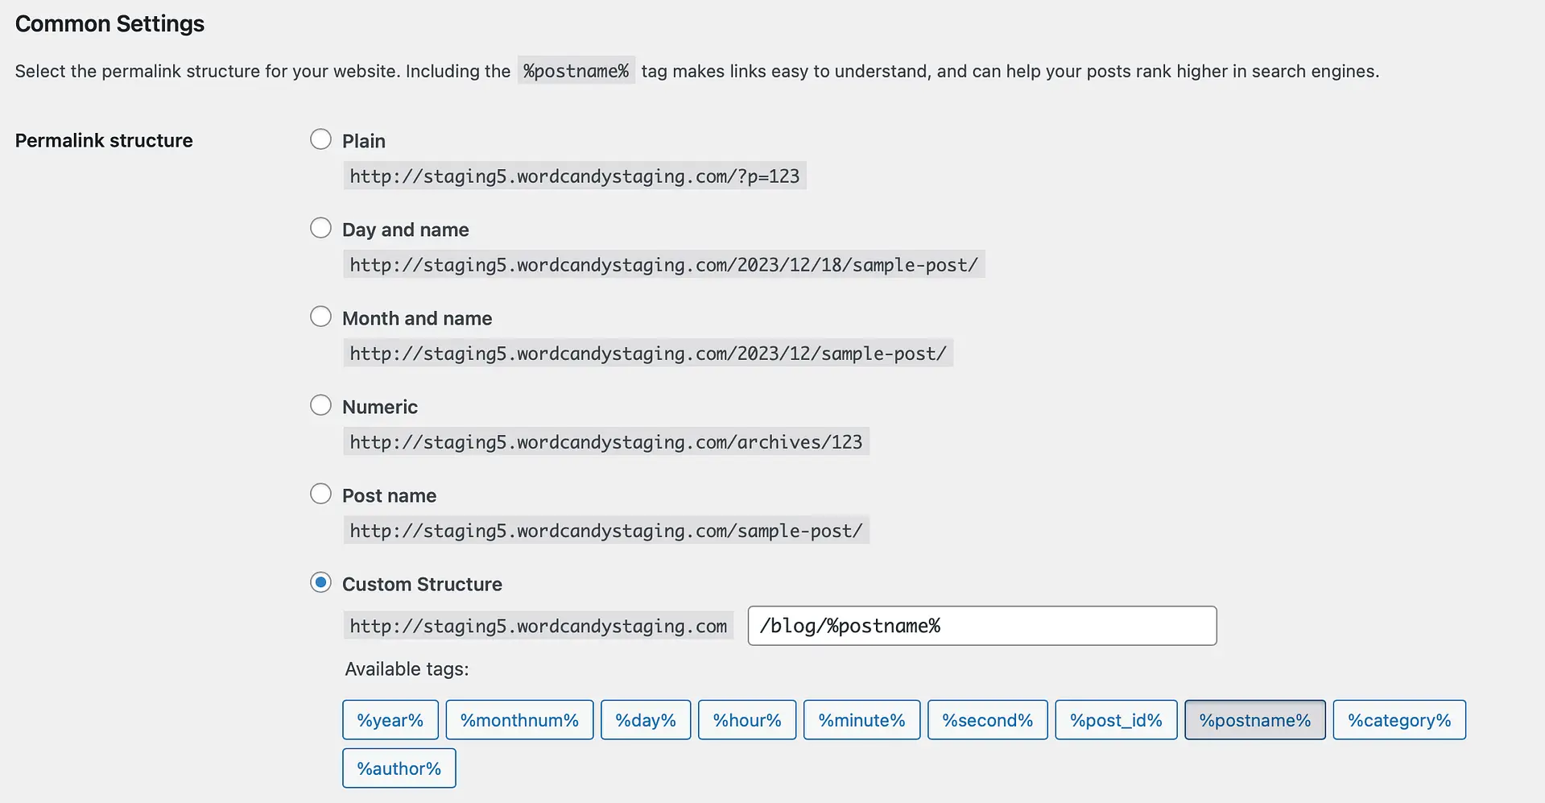The height and width of the screenshot is (803, 1545).
Task: Select the Plain permalink radio button
Action: tap(320, 139)
